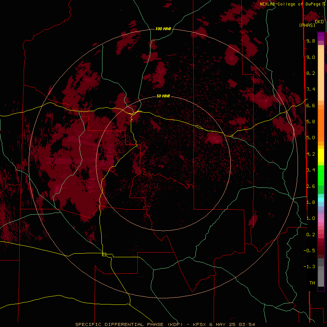Click the 8.2 value on the color scale
Screen dimensions: 327x327
click(311, 73)
